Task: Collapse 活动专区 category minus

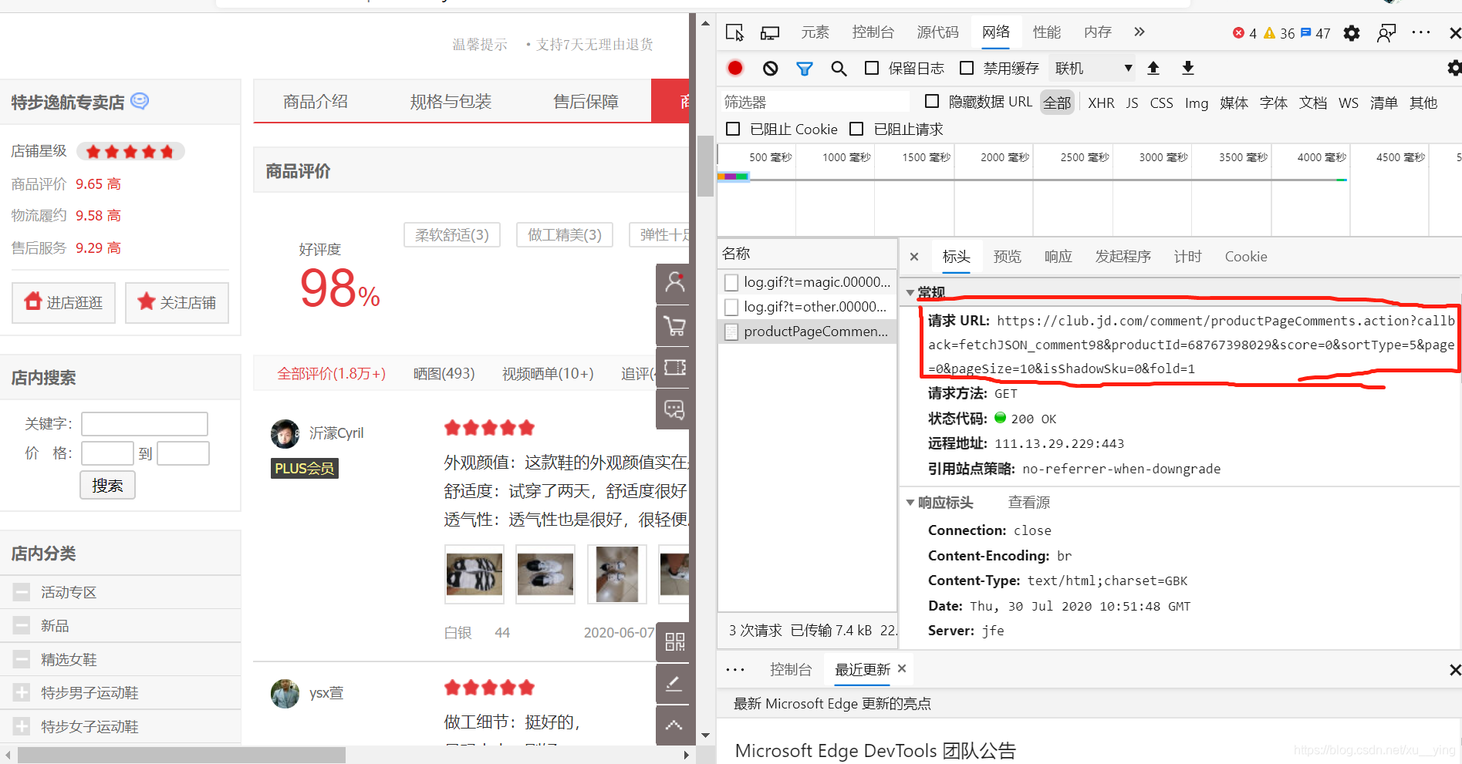Action: coord(22,592)
